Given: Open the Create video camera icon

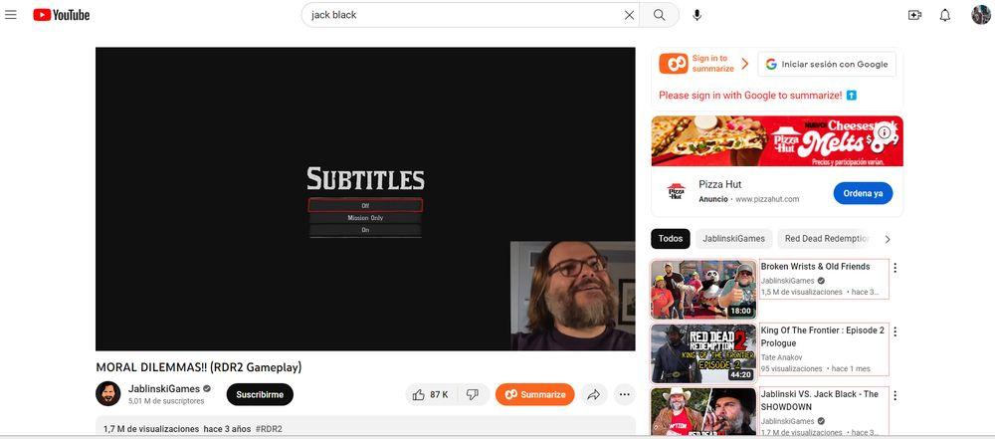Looking at the screenshot, I should [914, 15].
